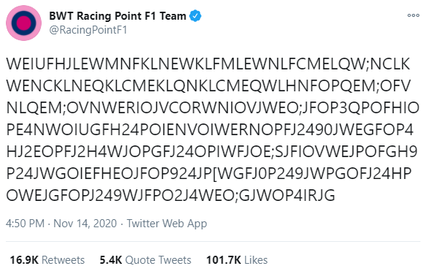
Task: Click tweet line starting with WEIUFHJLEWMNFKL
Action: click(x=208, y=64)
